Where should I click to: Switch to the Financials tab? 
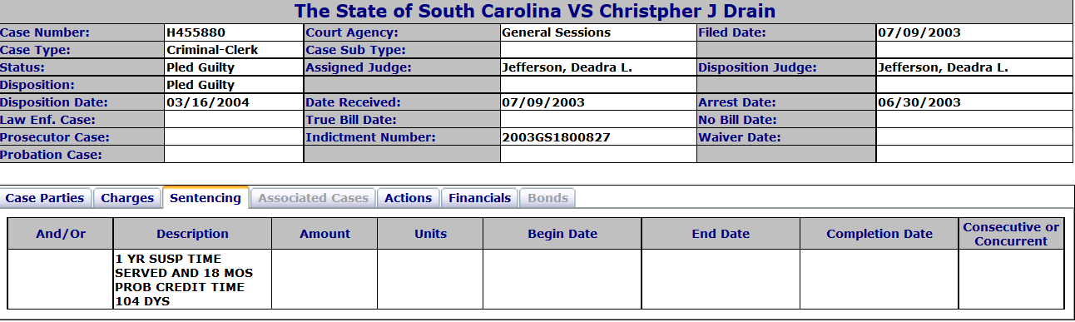[x=479, y=198]
